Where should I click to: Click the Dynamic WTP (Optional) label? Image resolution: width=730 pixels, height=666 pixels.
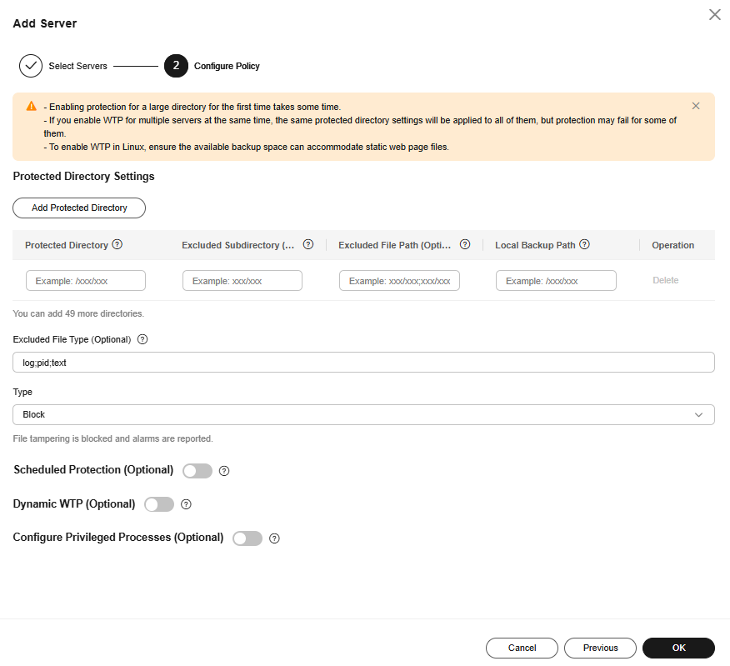coord(74,504)
